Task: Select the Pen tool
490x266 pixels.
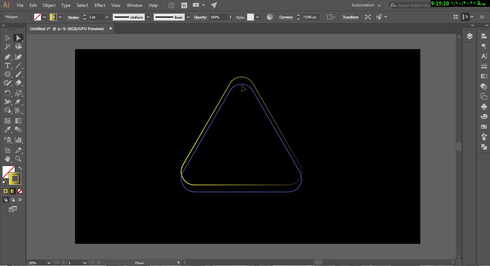Action: (7, 57)
